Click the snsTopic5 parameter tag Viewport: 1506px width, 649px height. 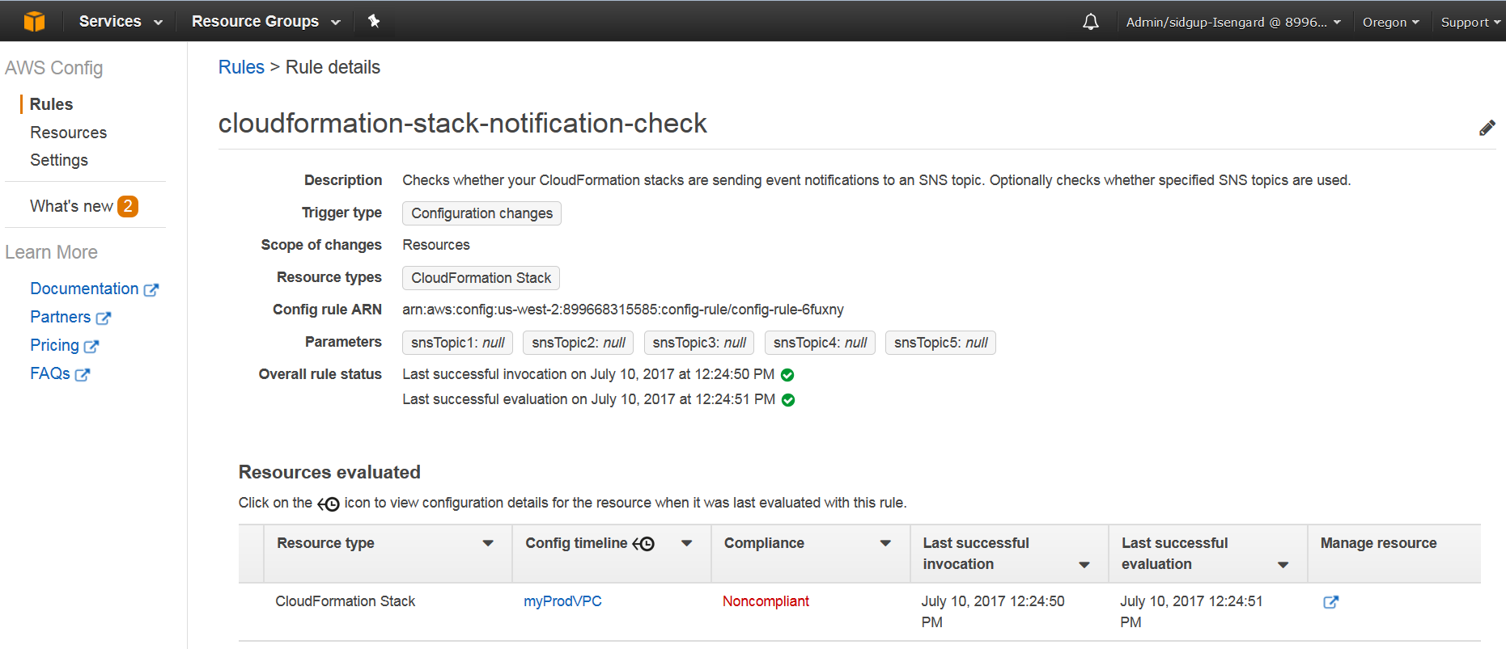940,343
